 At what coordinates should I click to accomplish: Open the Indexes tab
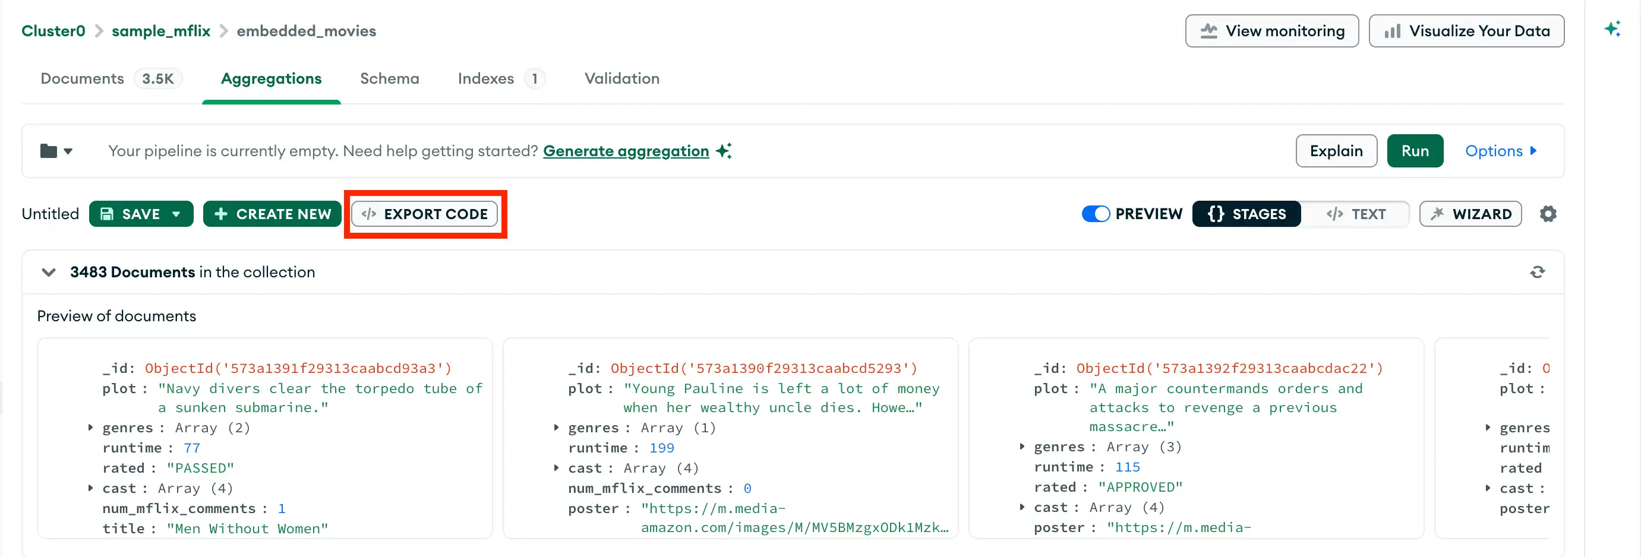pyautogui.click(x=485, y=78)
